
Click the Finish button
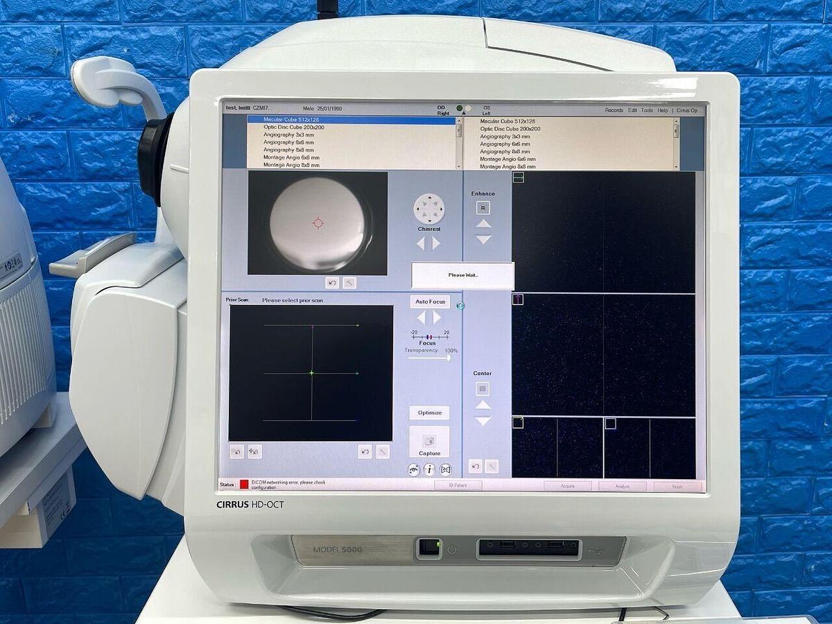tap(677, 487)
